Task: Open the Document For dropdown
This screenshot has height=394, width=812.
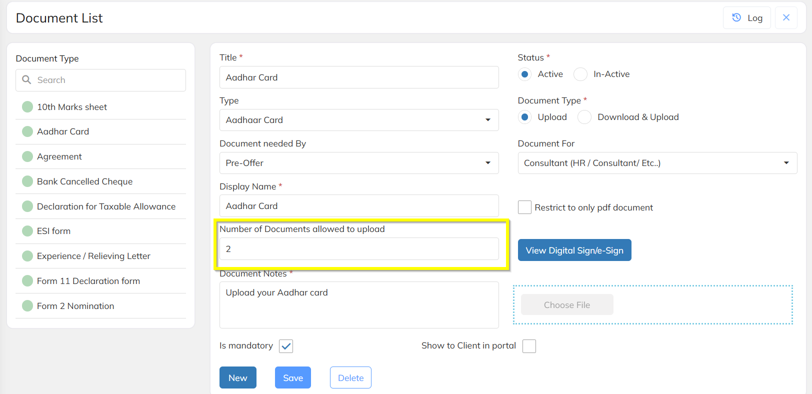Action: point(657,163)
